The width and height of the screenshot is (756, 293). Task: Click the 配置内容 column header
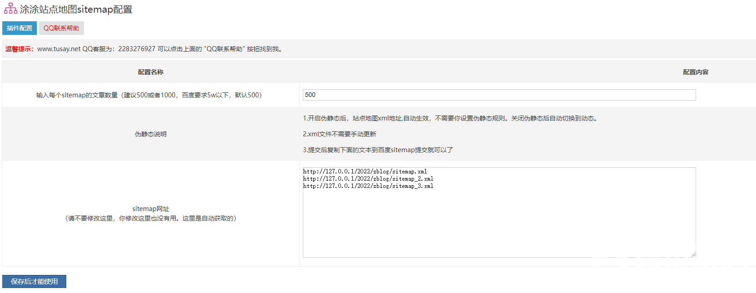pos(695,72)
